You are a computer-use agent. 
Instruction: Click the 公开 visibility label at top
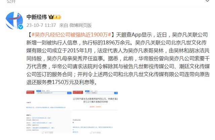(x=11, y=1)
